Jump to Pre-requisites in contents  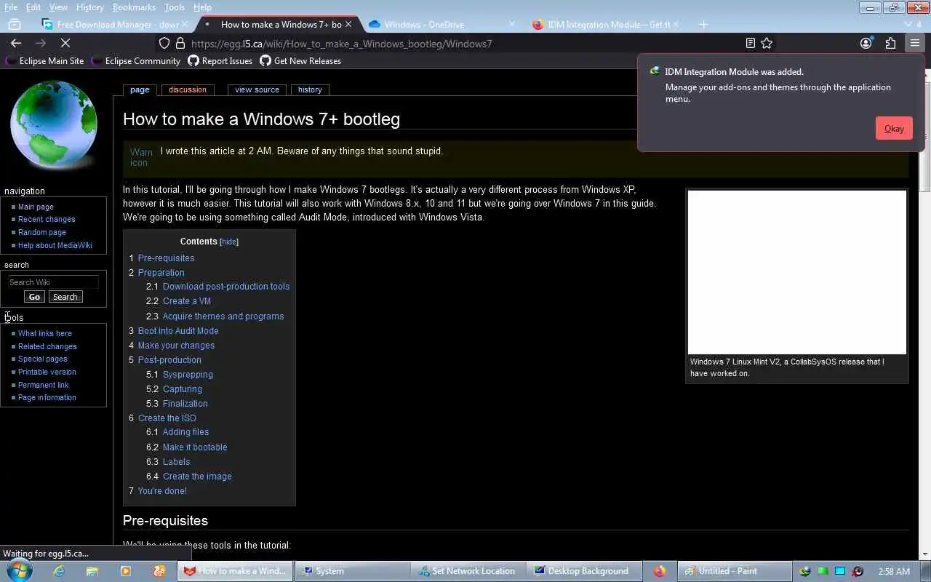pos(166,258)
